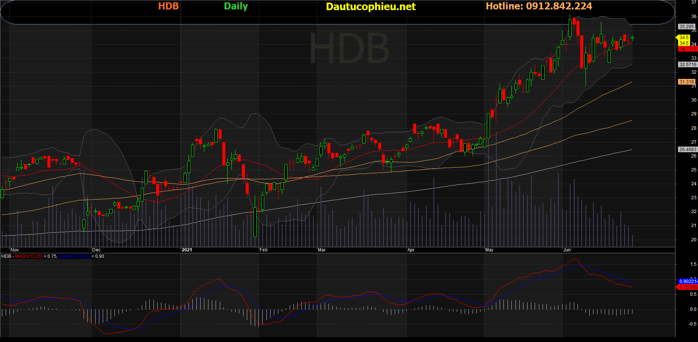Click the orange HDB ticker title
Viewport: 698px width, 342px height.
(x=168, y=6)
